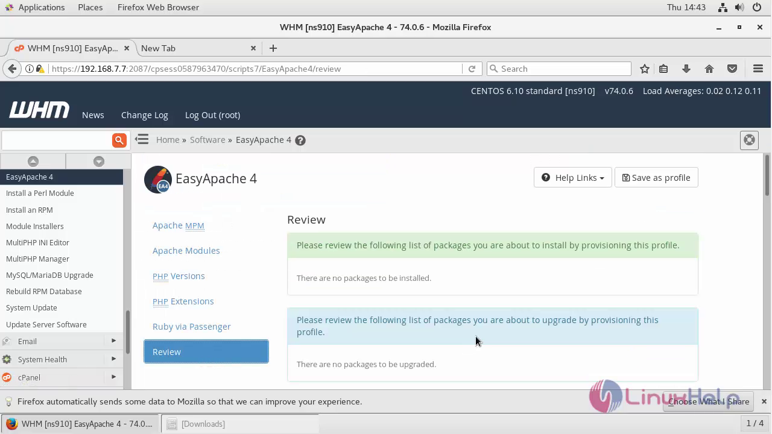Open Update Server Software in sidebar
Viewport: 772px width, 434px height.
pyautogui.click(x=46, y=324)
